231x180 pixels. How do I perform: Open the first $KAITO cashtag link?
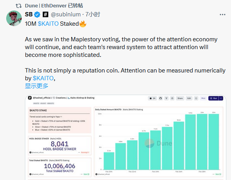pos(48,24)
